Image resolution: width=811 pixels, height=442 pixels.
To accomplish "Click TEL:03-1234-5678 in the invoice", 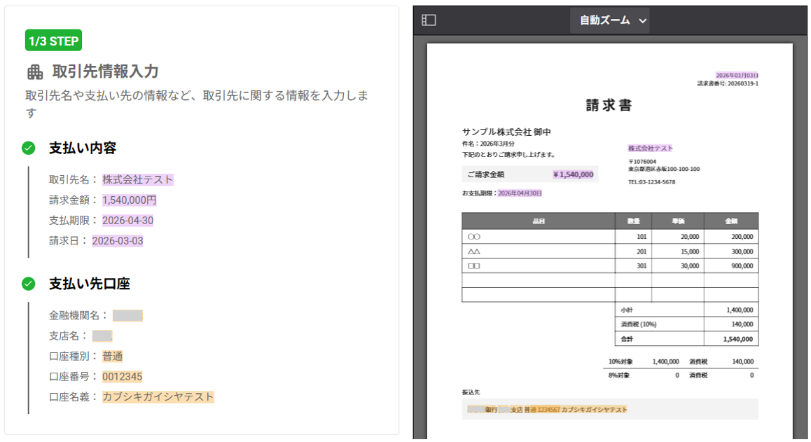I will 652,182.
